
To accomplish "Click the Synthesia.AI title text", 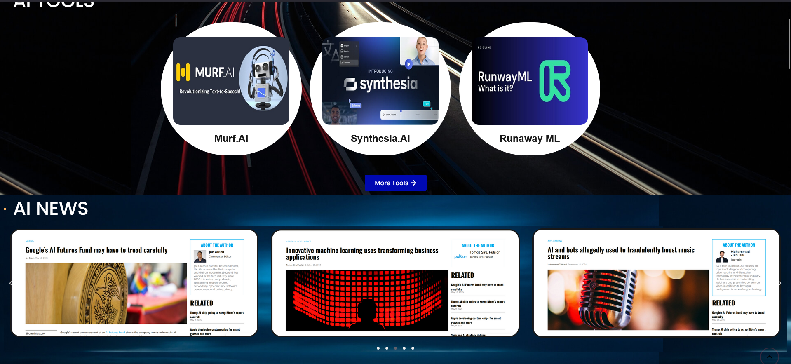I will click(380, 139).
